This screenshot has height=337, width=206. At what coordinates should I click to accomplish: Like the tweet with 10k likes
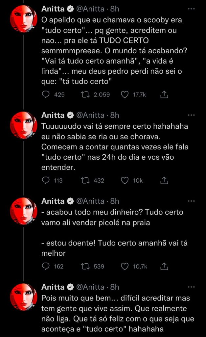point(125,180)
